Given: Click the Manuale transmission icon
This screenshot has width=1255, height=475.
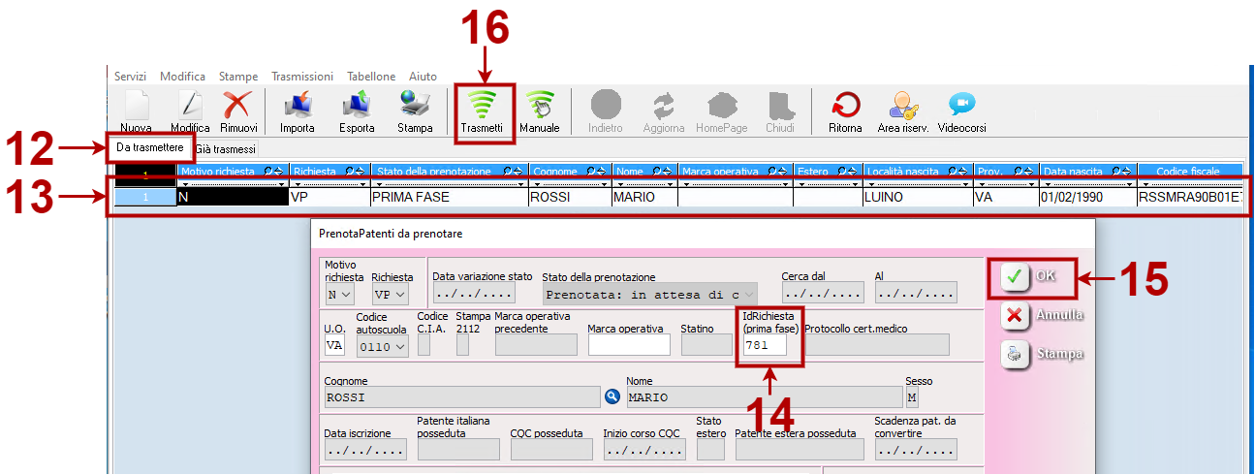Looking at the screenshot, I should [x=539, y=105].
